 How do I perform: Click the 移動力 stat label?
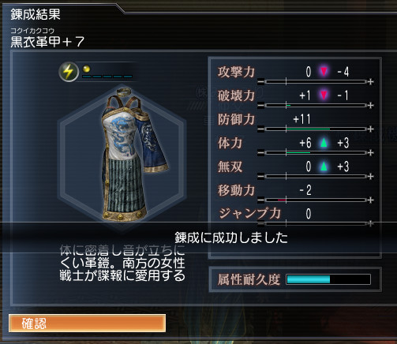236,190
